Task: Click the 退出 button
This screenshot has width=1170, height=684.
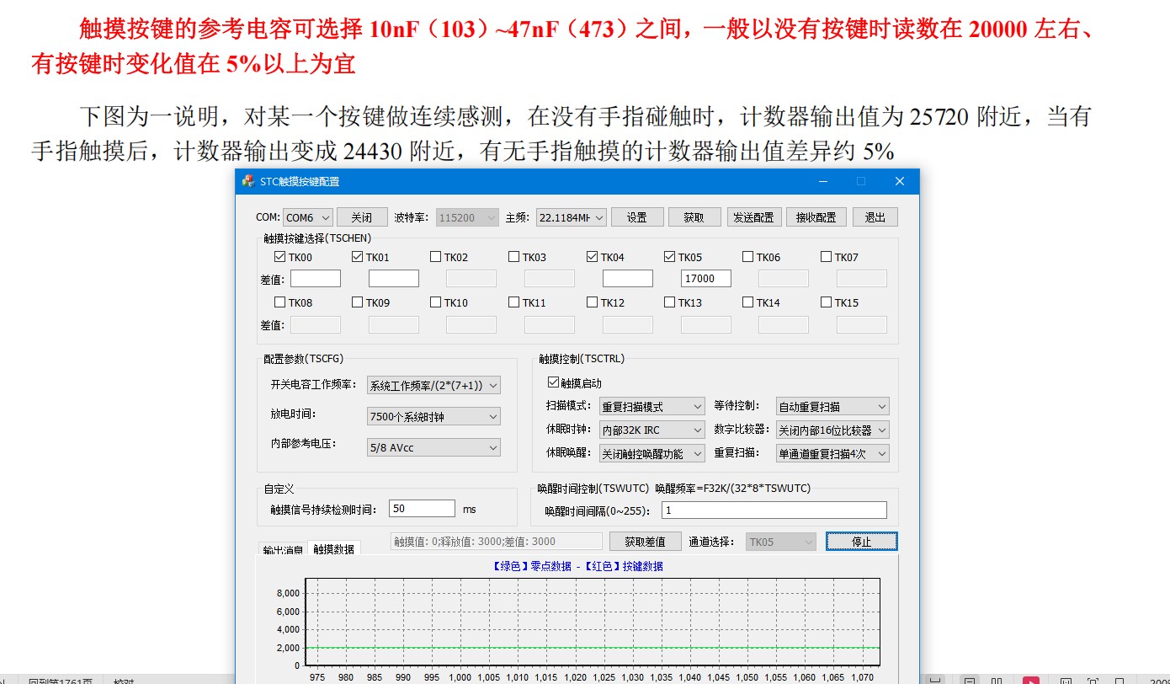Action: point(875,217)
